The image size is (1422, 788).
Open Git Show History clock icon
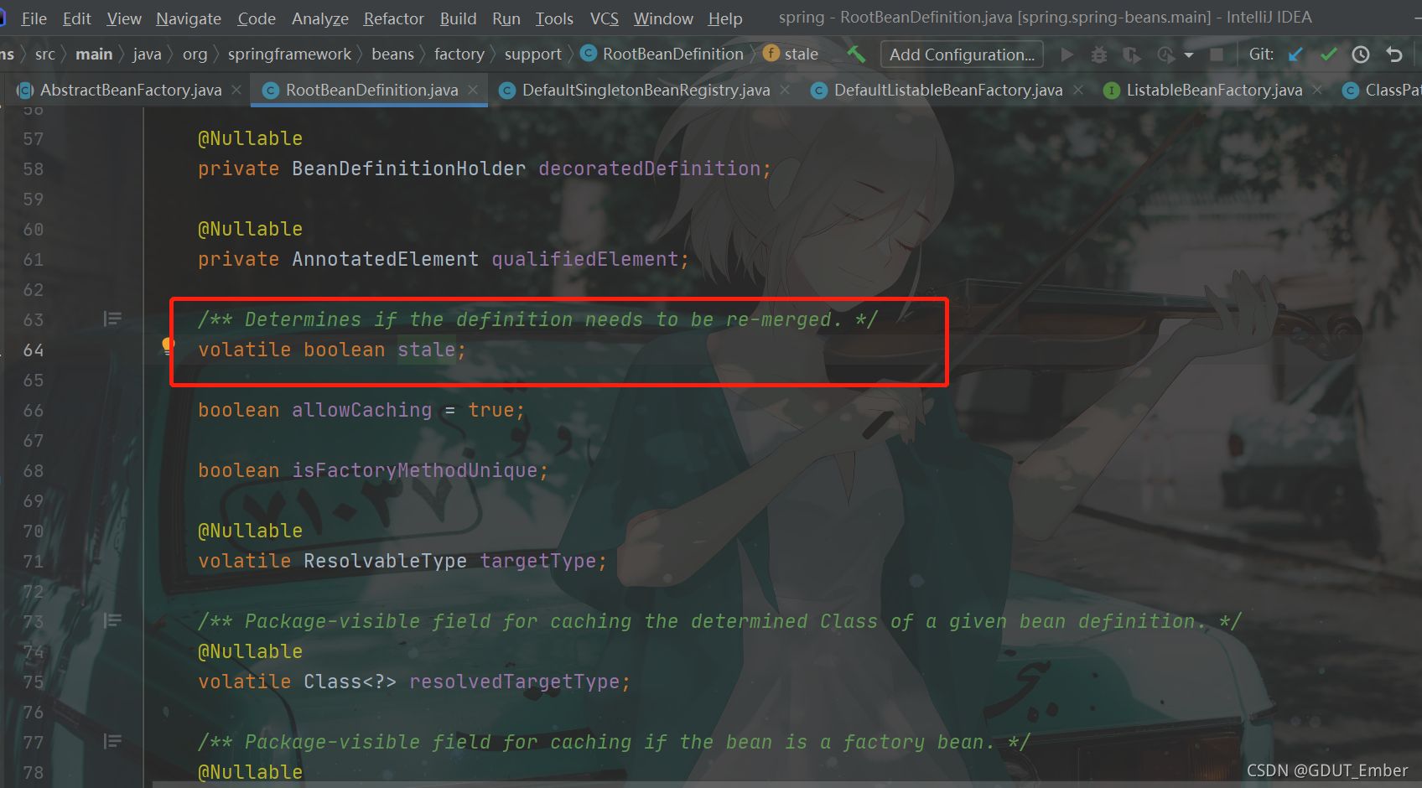coord(1361,54)
